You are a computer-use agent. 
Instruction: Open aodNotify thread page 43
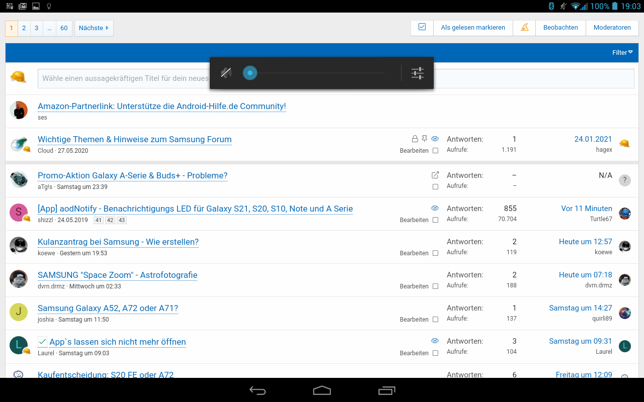click(121, 220)
